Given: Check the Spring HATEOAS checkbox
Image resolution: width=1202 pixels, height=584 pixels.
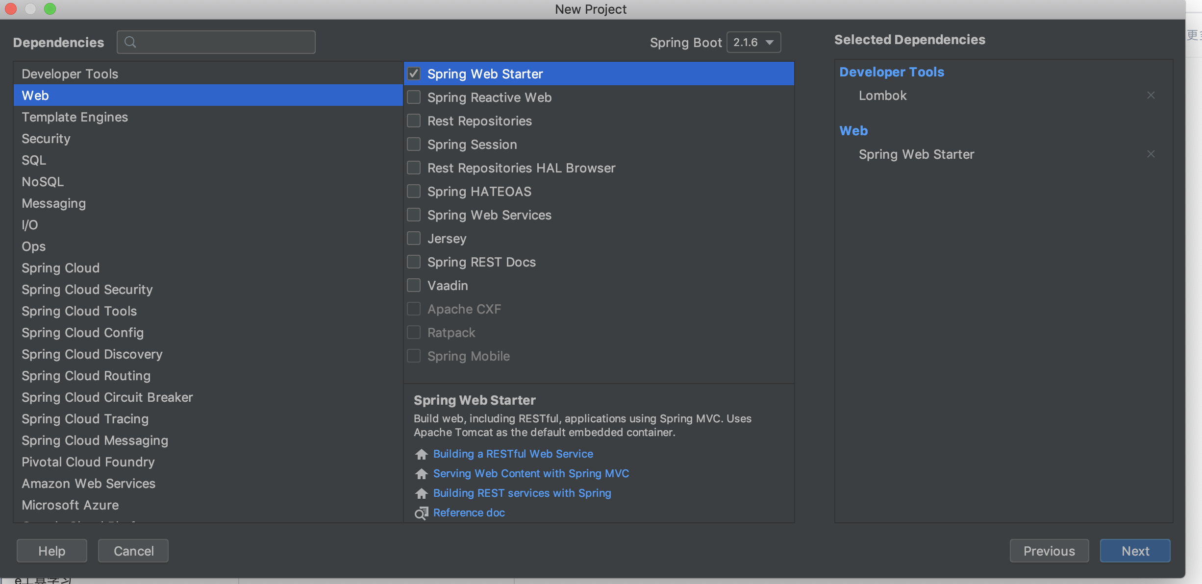Looking at the screenshot, I should pos(414,191).
